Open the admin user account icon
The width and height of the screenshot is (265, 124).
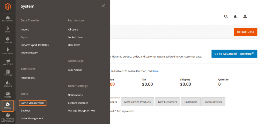245,16
